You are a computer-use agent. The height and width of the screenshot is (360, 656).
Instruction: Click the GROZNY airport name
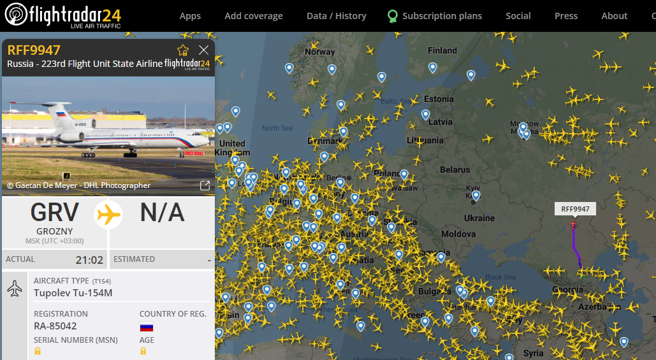(54, 231)
